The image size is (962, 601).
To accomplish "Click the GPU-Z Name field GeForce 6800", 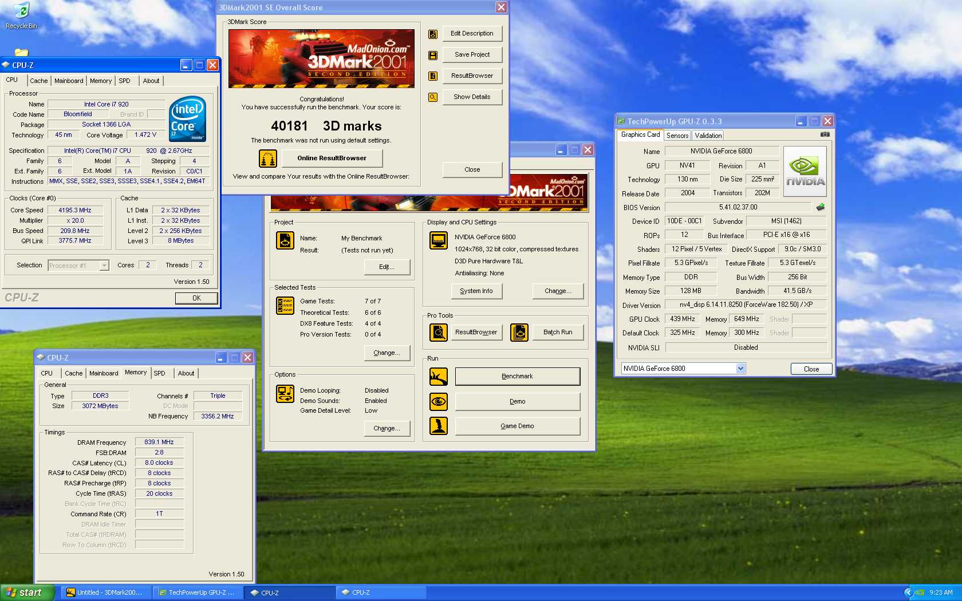I will point(721,151).
